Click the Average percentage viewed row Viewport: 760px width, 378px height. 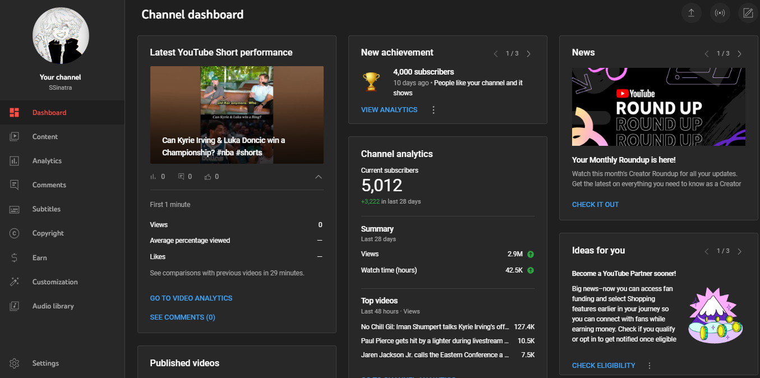point(236,241)
